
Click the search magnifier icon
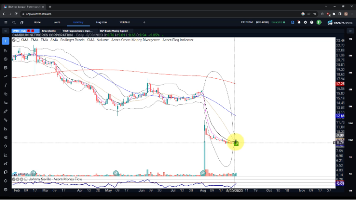point(14,22)
